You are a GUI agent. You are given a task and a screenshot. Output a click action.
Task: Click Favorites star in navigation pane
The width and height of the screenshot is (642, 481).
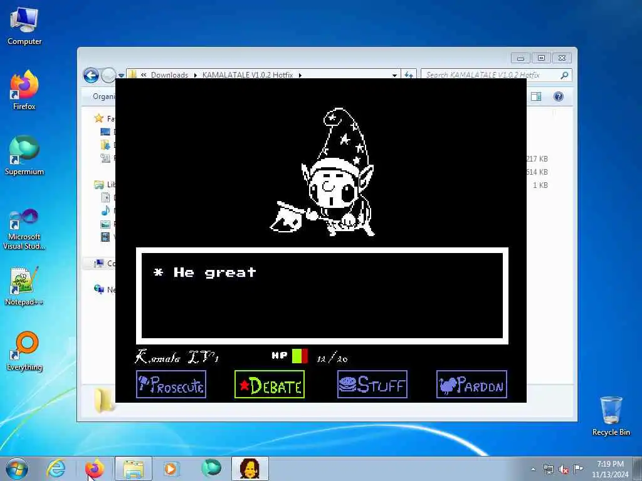[x=98, y=118]
